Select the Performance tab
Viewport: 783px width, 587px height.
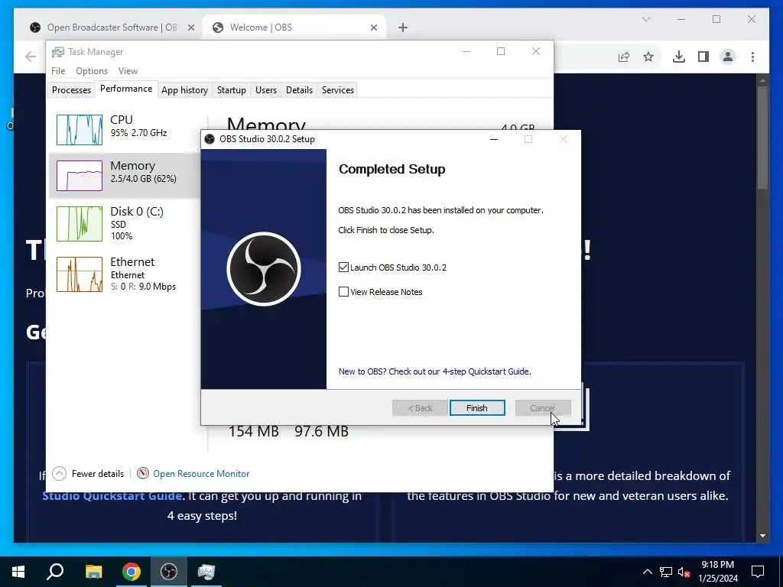point(126,89)
